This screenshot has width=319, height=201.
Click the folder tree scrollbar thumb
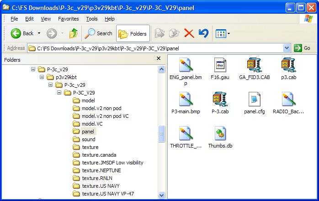click(x=161, y=134)
